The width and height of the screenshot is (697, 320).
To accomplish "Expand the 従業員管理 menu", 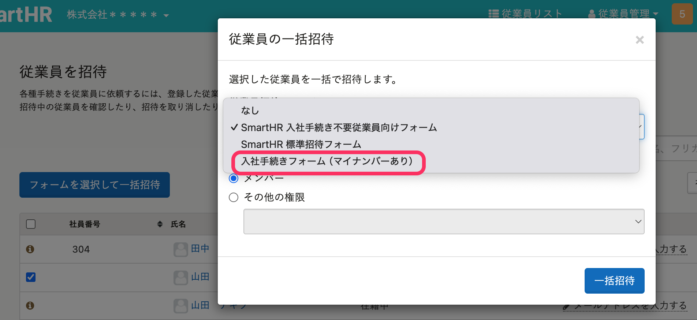I will coord(623,14).
